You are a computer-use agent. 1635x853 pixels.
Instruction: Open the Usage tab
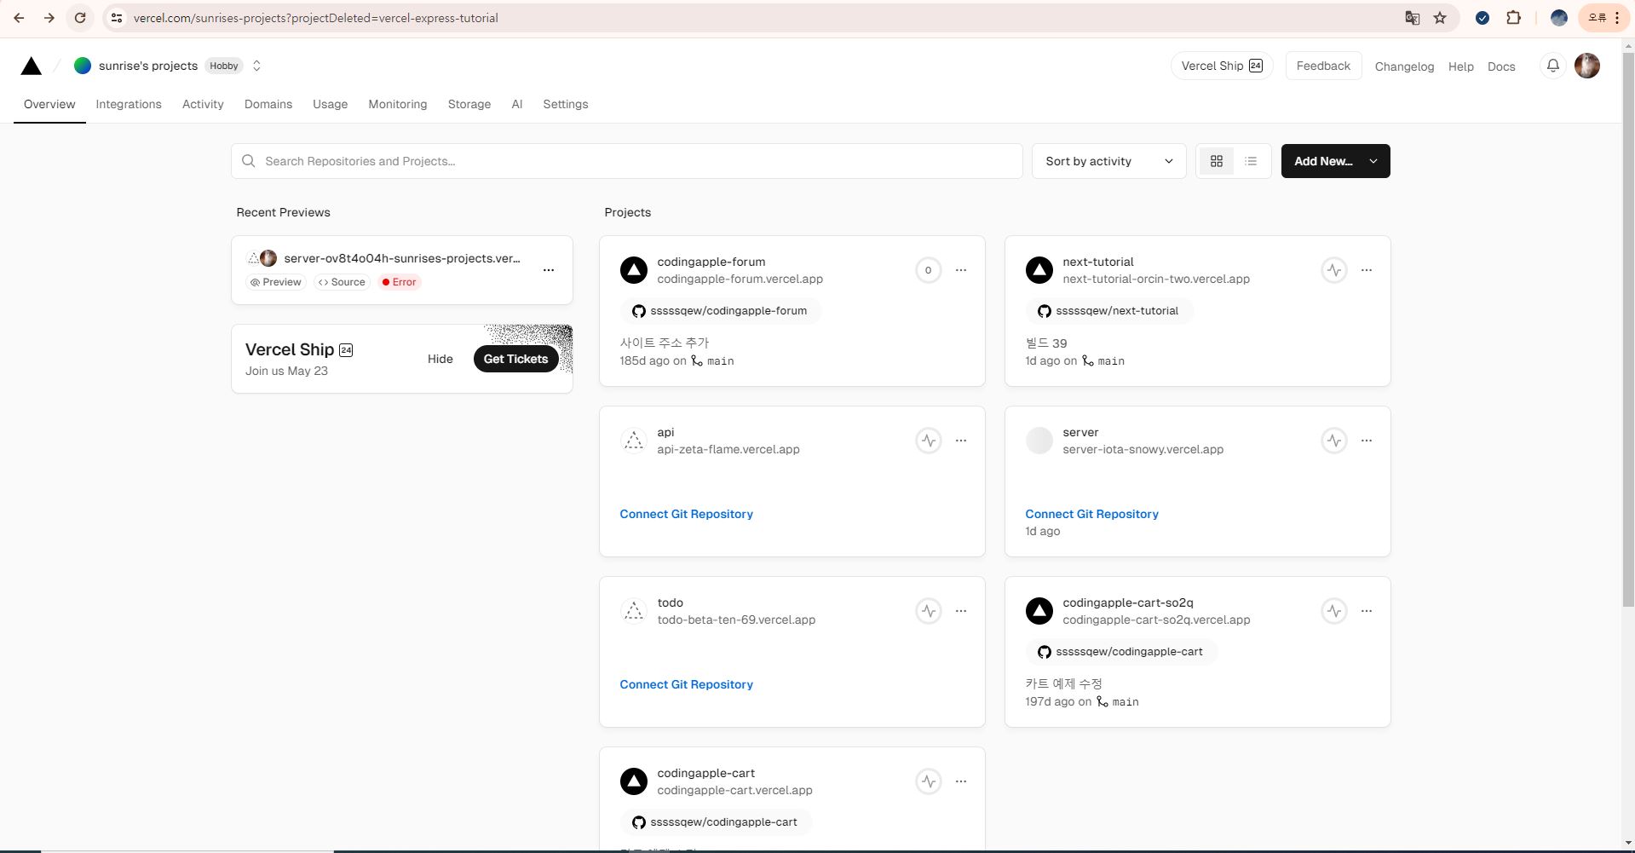pos(330,104)
